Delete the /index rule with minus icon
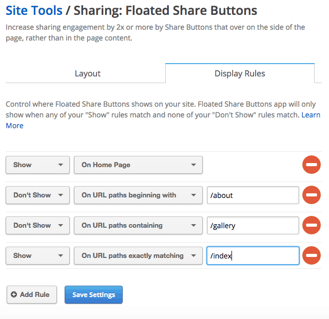The height and width of the screenshot is (319, 329). pos(312,255)
